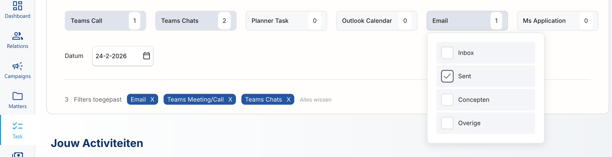Open the Campaigns megaphone icon

coord(18,66)
